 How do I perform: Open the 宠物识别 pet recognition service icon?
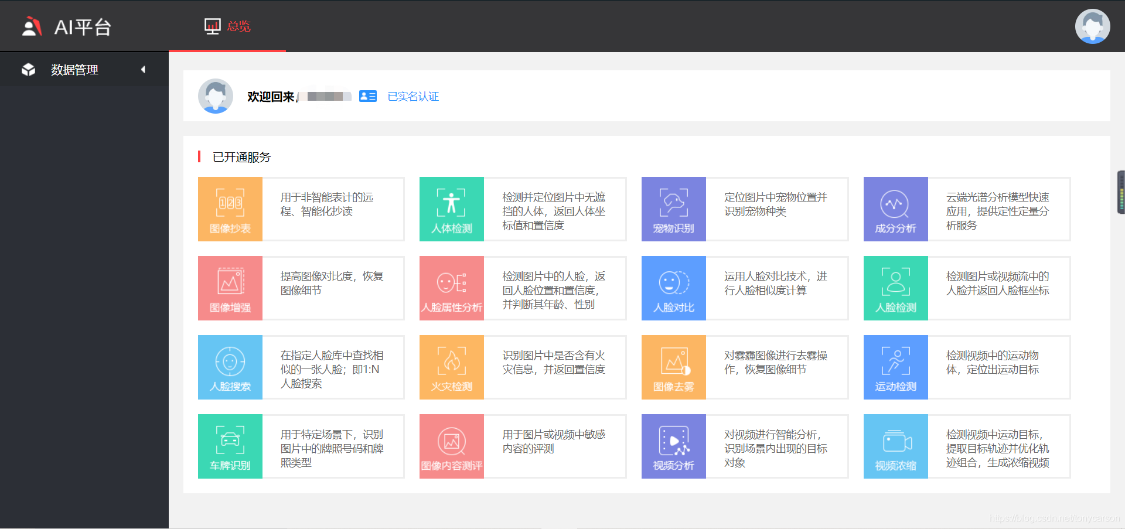673,209
